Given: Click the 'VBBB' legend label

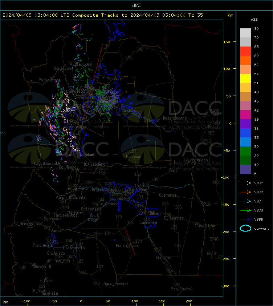Looking at the screenshot, I should coord(258,220).
